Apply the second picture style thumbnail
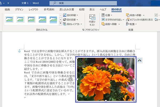This screenshot has height=107, width=160. (20, 19)
